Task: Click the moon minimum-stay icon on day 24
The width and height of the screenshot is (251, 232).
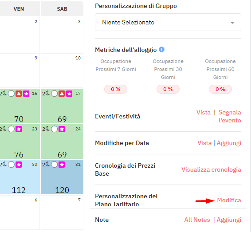Action: pos(48,129)
